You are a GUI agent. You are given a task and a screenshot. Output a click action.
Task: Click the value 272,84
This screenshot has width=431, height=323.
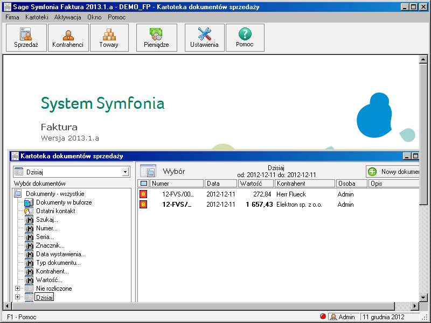[x=262, y=194]
